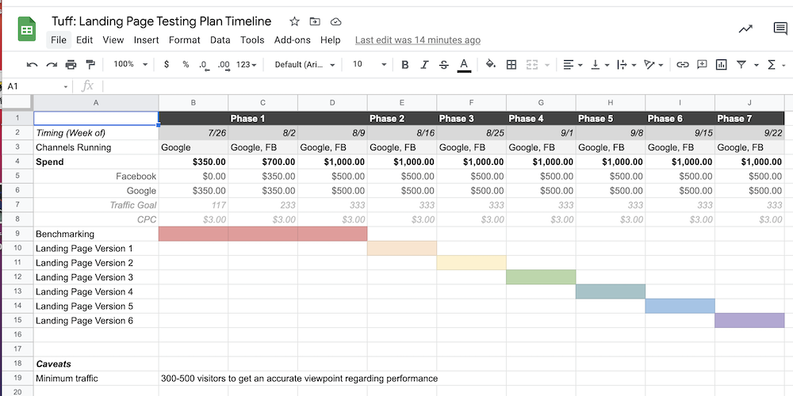Click the Undo icon
793x396 pixels.
(x=33, y=65)
